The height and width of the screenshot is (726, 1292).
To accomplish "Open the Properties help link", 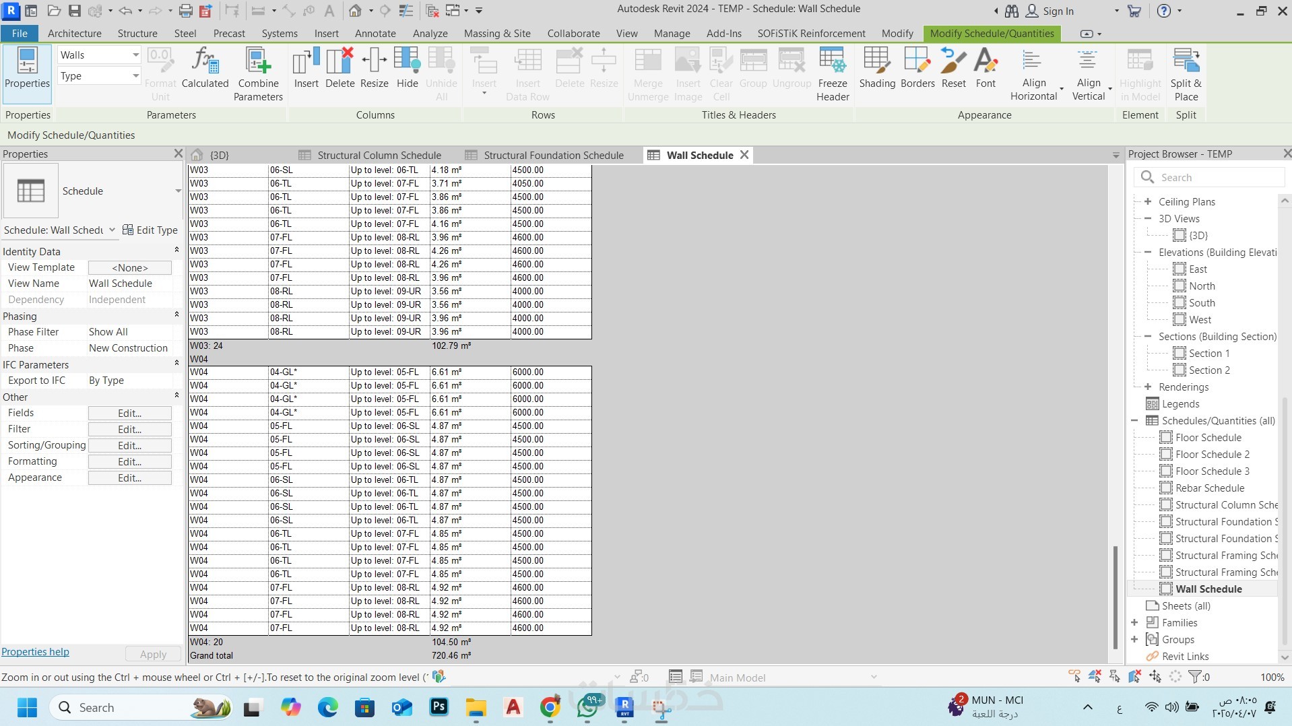I will click(x=35, y=651).
